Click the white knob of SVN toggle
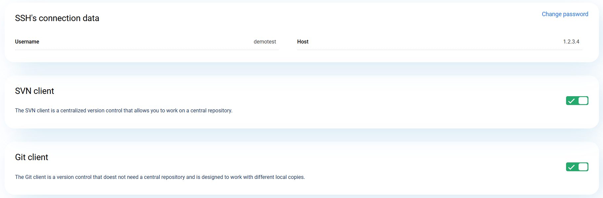 tap(583, 101)
